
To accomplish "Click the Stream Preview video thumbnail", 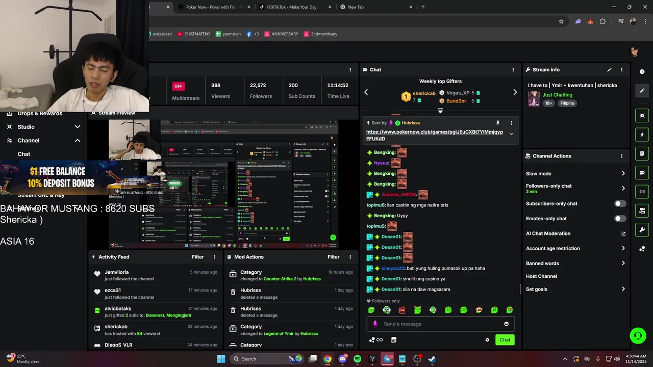I will pos(223,184).
